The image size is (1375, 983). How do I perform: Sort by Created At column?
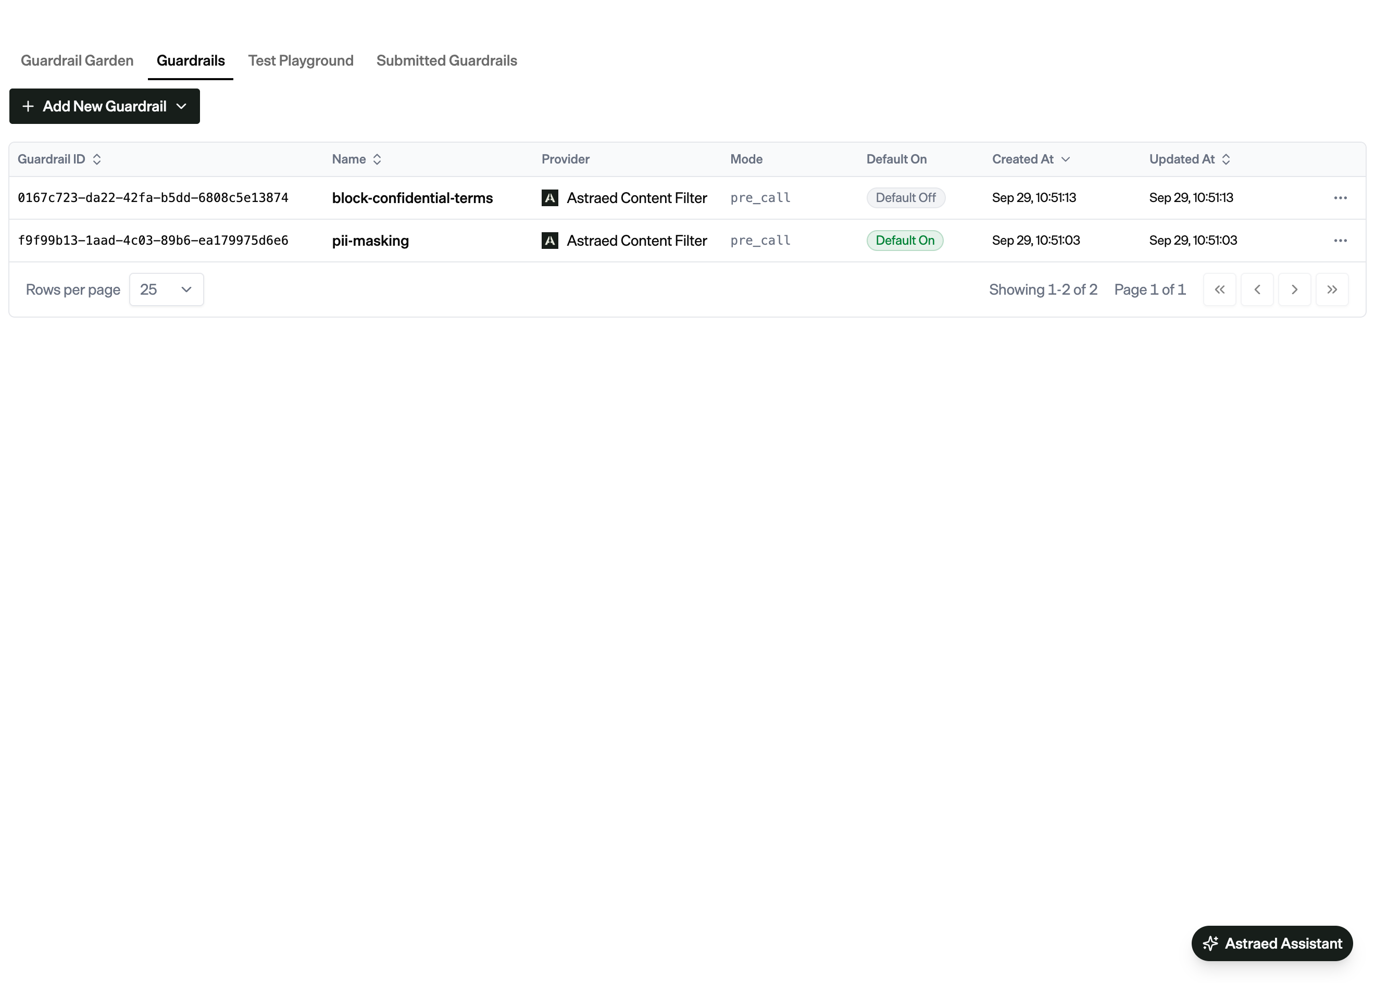[1031, 159]
